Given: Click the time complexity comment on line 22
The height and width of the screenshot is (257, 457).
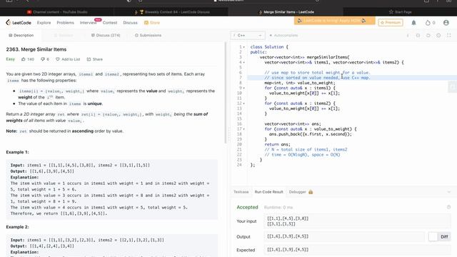Looking at the screenshot, I should point(302,155).
